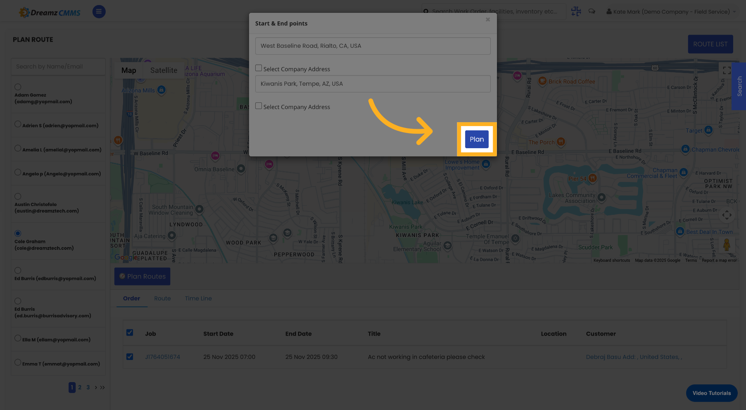Screen dimensions: 746x410
Task: Open the hamburger navigation menu
Action: coord(99,12)
